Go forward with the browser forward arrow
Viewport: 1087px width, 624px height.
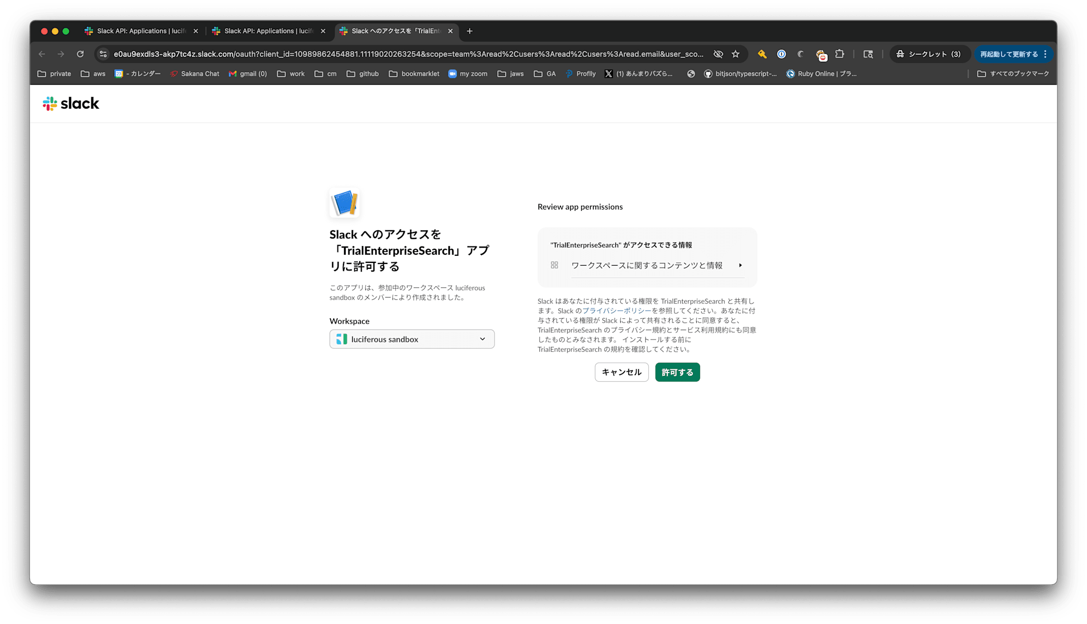pos(61,54)
